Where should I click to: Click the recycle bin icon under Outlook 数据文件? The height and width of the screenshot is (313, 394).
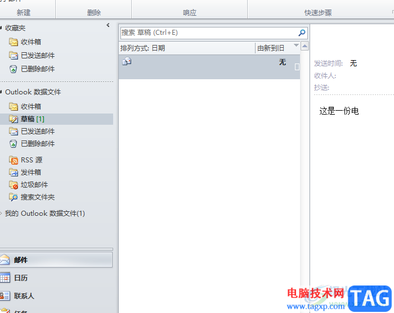point(14,144)
